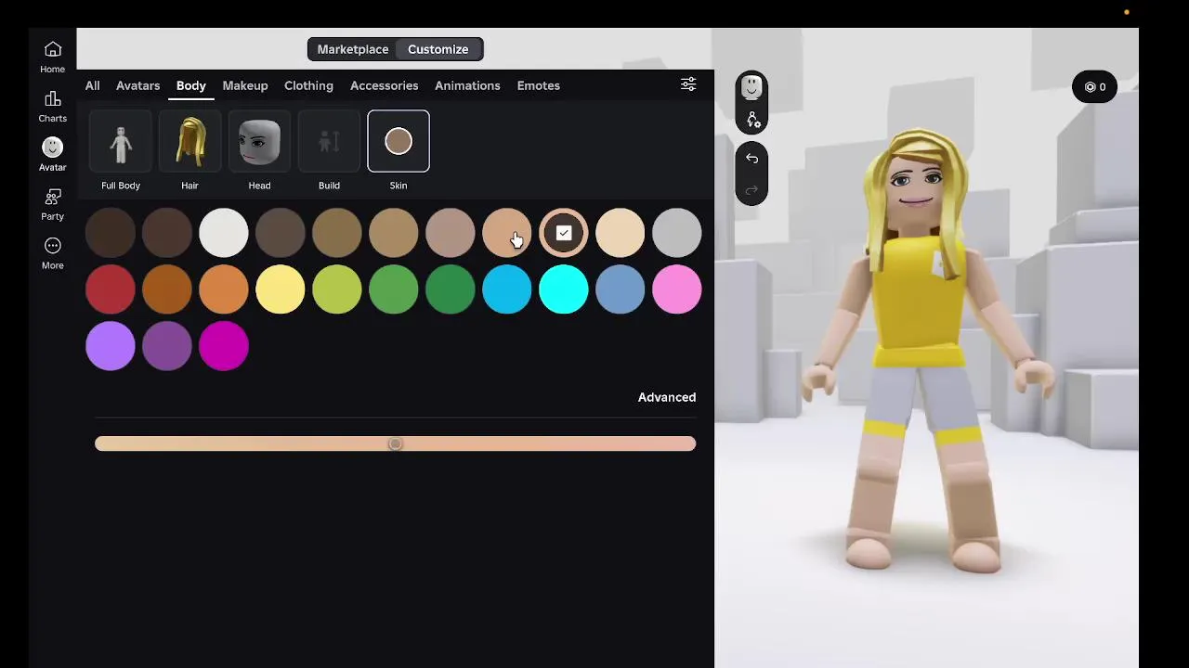Click the greyed-out redo arrow
The width and height of the screenshot is (1189, 668).
coord(751,190)
